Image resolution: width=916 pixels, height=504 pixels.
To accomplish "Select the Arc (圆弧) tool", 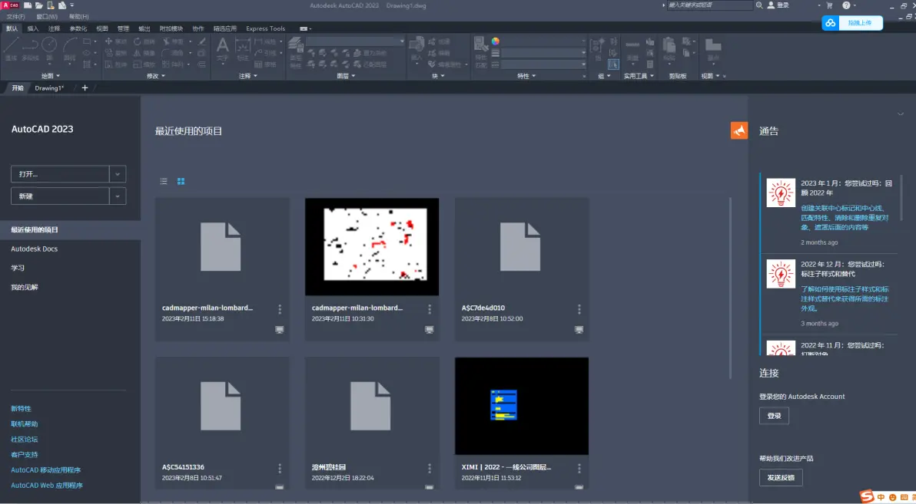I will [x=70, y=49].
